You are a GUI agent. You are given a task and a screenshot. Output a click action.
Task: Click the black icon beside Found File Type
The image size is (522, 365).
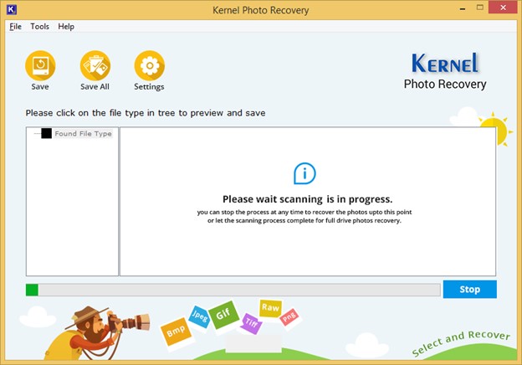click(46, 134)
